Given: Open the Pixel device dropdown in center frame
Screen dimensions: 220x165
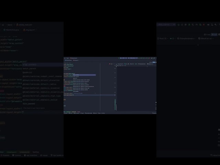Looking at the screenshot, I should point(132,64).
